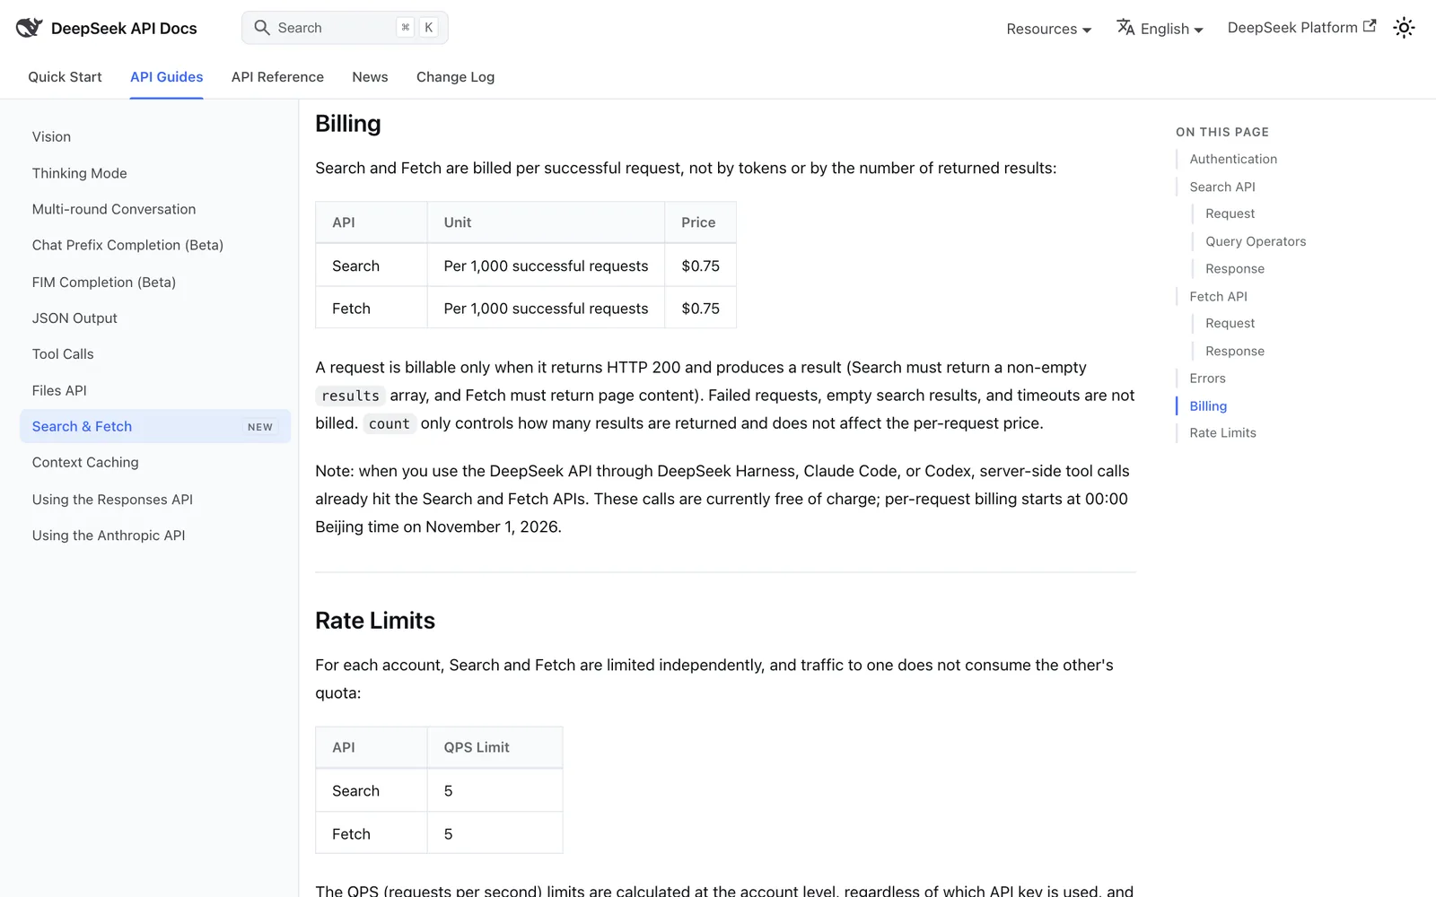Jump to Authentication section
The image size is (1436, 897).
[1233, 159]
